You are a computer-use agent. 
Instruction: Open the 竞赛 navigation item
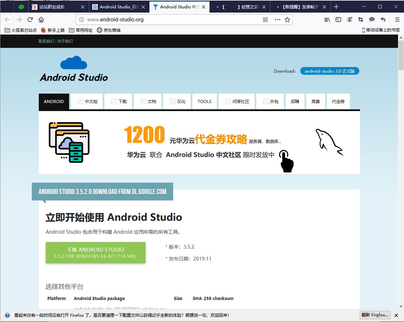pyautogui.click(x=316, y=102)
